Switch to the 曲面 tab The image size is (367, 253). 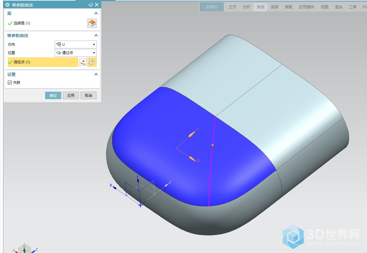click(275, 7)
